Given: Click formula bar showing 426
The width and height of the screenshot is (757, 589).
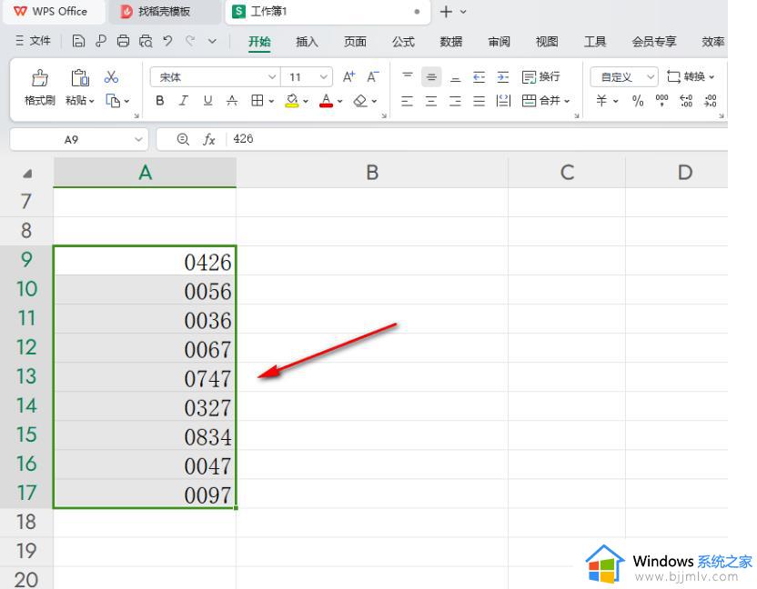Looking at the screenshot, I should pos(478,139).
